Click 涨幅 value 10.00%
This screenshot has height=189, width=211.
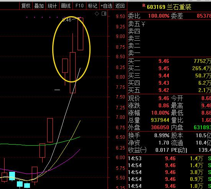tap(160, 113)
